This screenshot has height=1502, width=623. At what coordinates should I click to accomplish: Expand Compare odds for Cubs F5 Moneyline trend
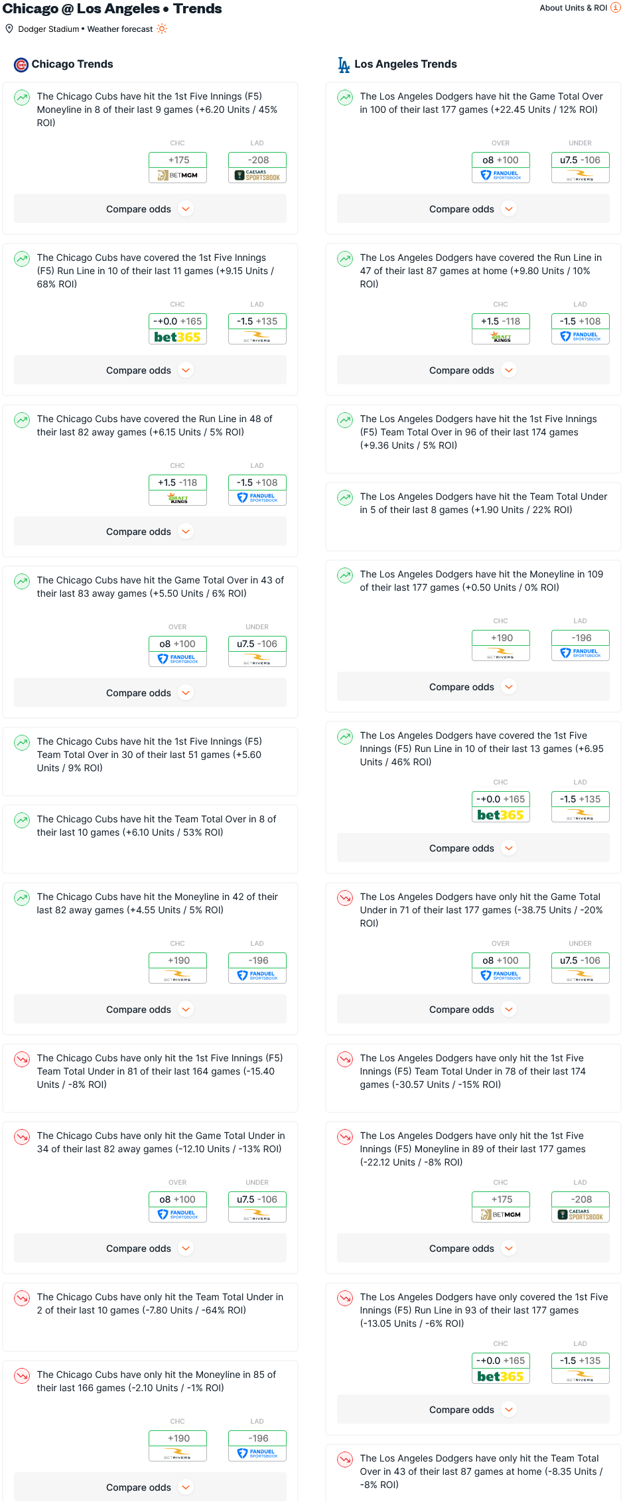(x=150, y=209)
